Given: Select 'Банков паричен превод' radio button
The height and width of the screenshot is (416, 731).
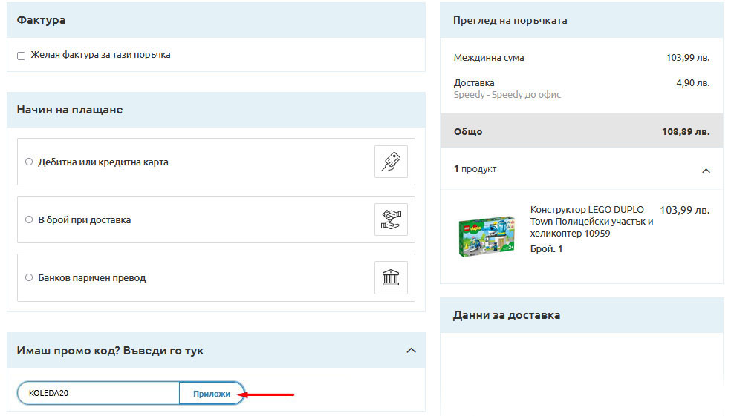Looking at the screenshot, I should coord(29,277).
